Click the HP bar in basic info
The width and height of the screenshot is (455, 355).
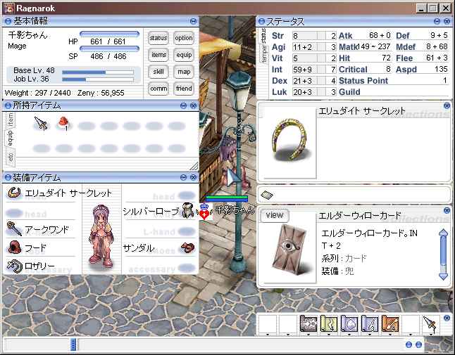coord(109,34)
